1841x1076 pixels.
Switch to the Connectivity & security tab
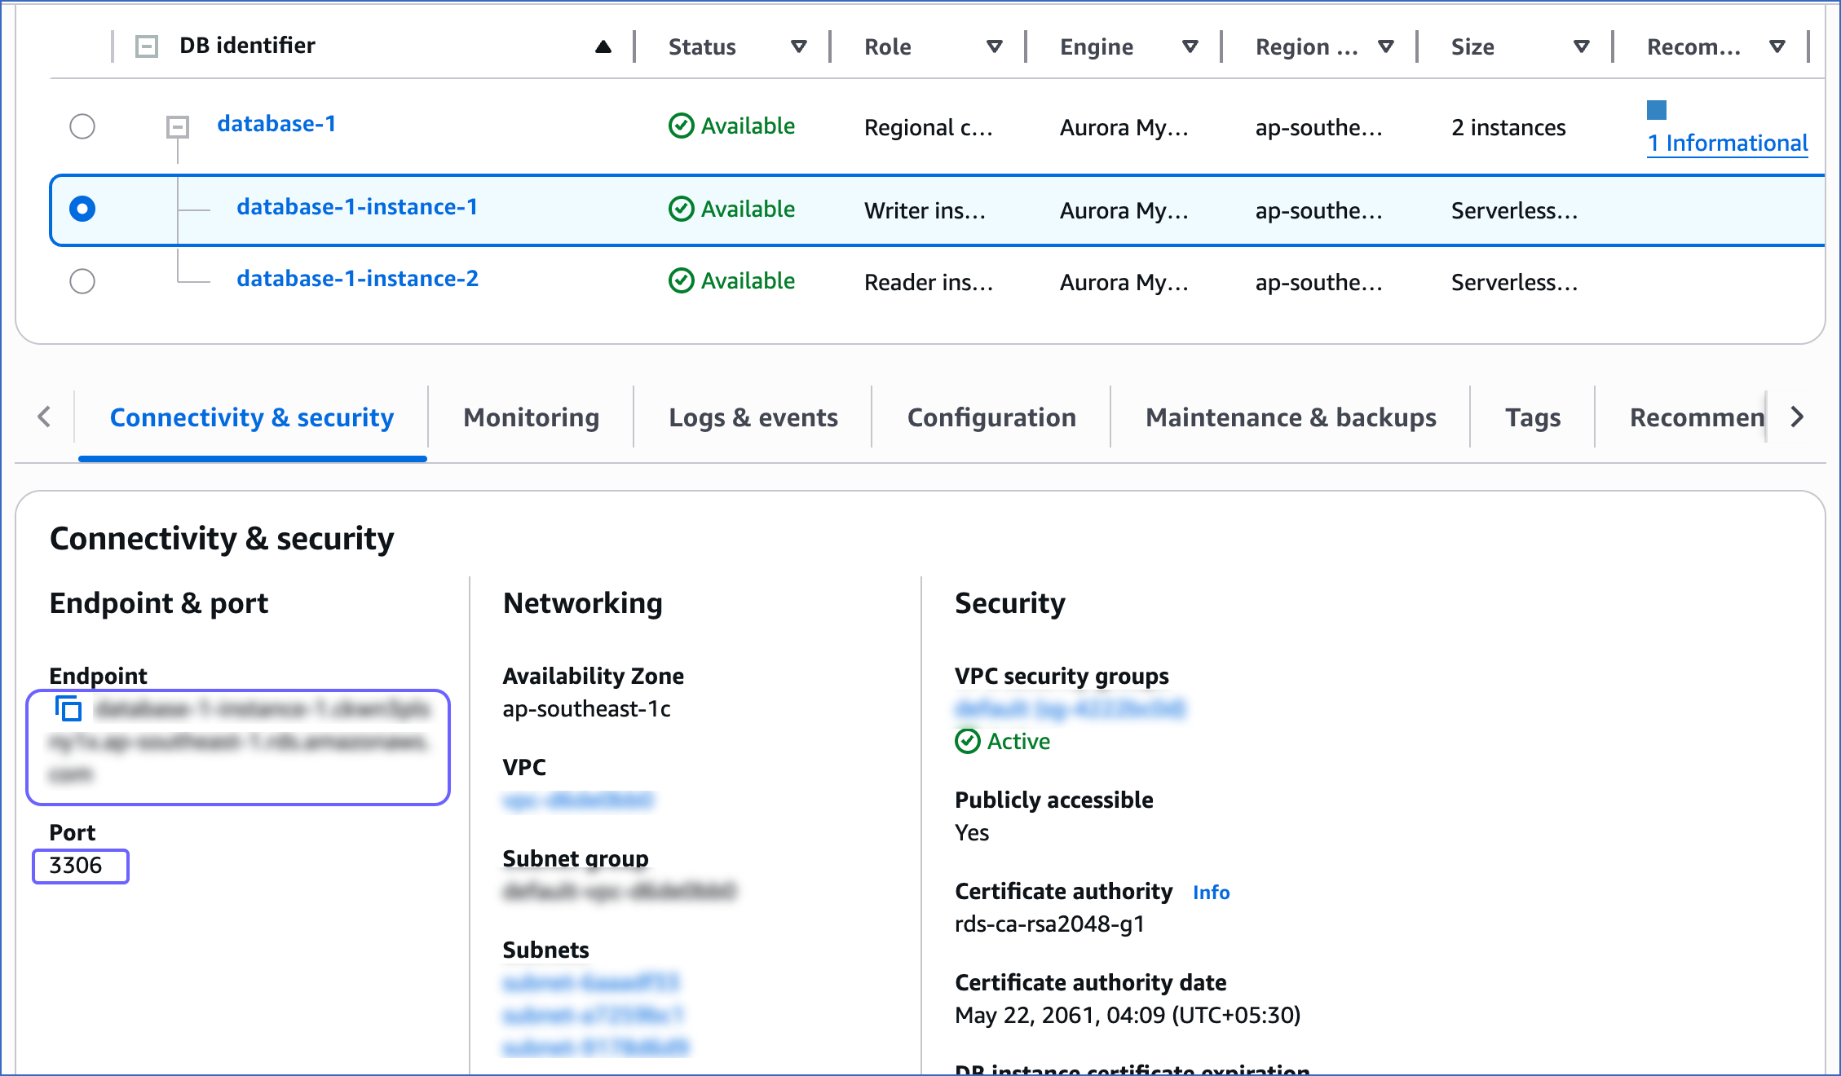(252, 417)
